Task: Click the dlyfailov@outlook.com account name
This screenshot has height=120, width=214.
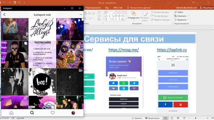Action: coord(187,8)
